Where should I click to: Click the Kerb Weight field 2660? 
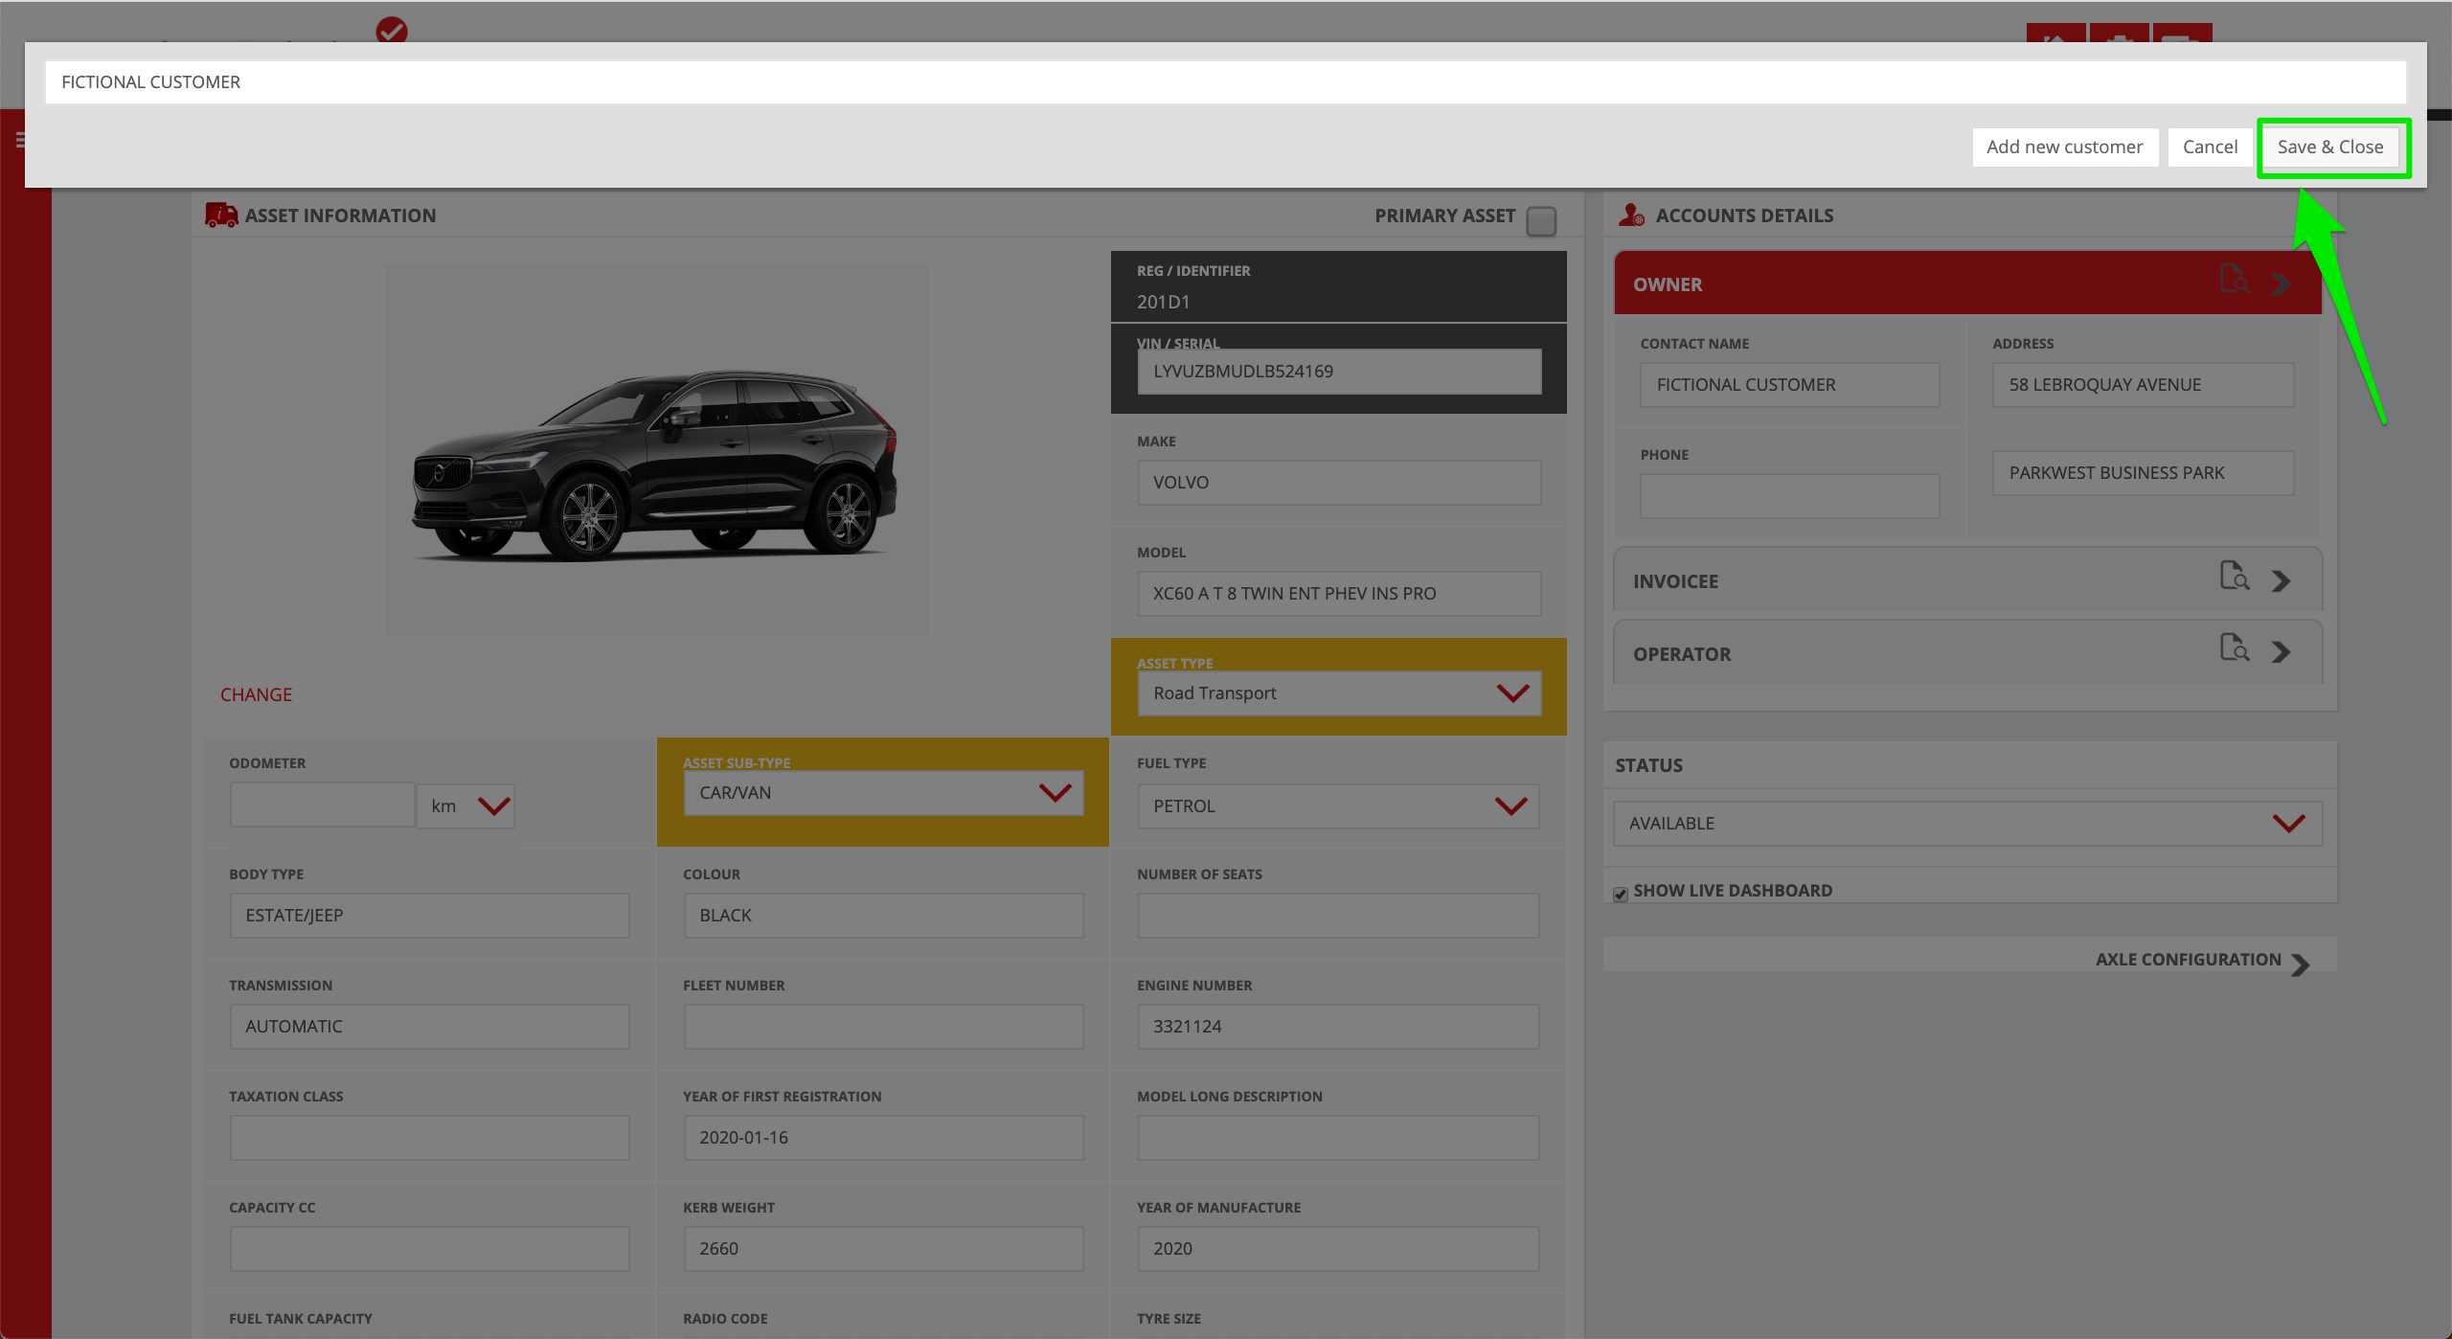(883, 1249)
